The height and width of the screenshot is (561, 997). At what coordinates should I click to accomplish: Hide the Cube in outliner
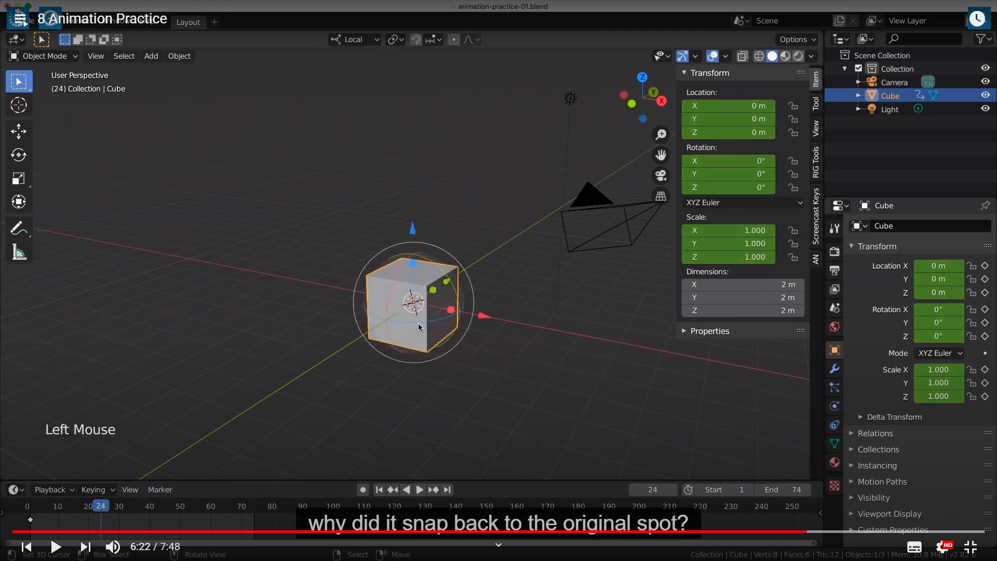coord(985,95)
